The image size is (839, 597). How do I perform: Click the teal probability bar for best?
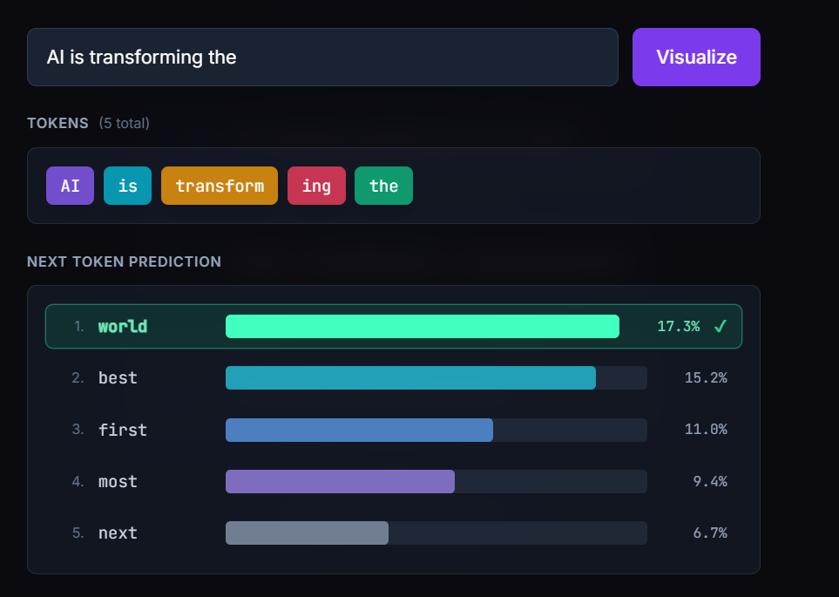410,378
